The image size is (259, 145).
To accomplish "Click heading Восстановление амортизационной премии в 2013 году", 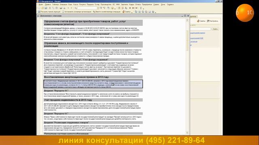I will [76, 77].
